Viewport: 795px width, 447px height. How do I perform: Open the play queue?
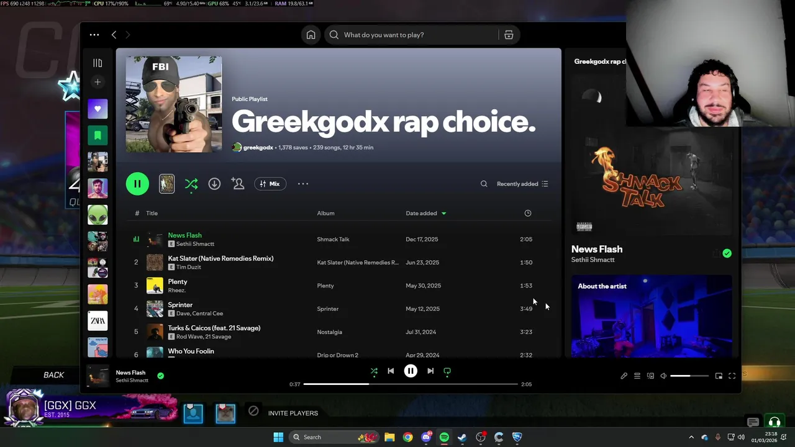point(637,376)
